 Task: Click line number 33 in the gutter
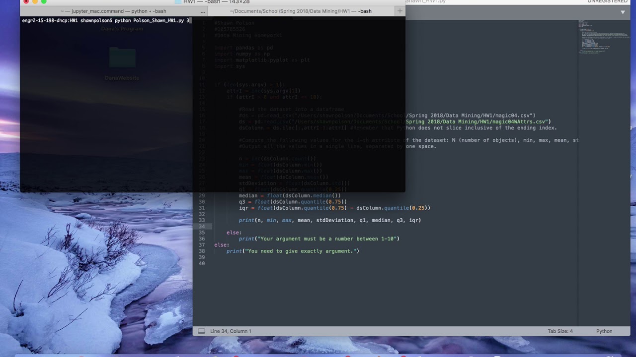pyautogui.click(x=202, y=220)
